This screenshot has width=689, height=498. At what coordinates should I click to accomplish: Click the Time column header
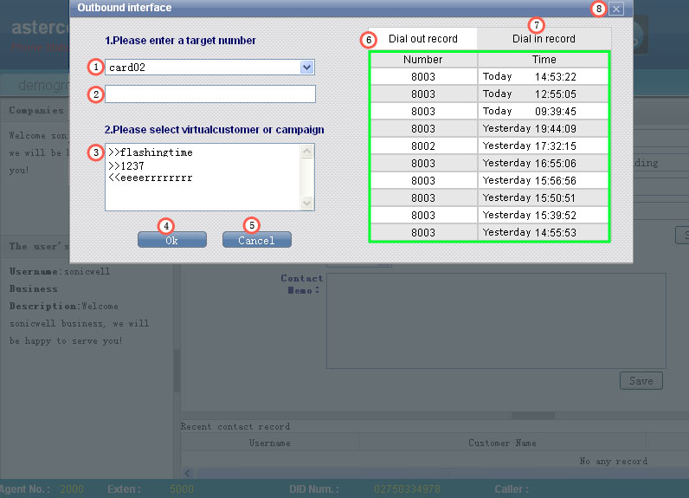point(544,60)
